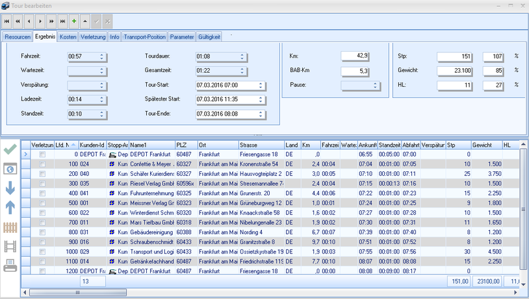This screenshot has height=299, width=529.
Task: Toggle Verletzung checkbox for Confette & Meyer row
Action: point(43,163)
